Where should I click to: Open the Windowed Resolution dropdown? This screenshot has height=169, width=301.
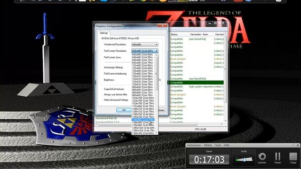(x=145, y=45)
